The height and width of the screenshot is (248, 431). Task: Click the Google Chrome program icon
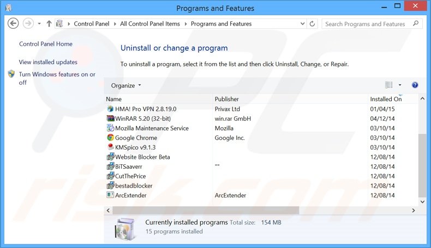click(110, 138)
